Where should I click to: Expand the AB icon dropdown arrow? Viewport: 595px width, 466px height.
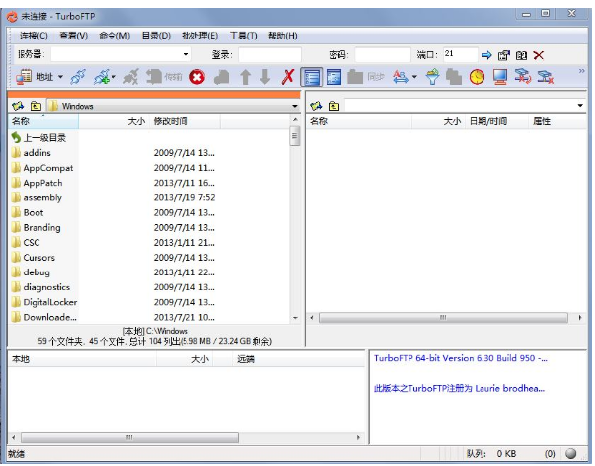click(414, 77)
